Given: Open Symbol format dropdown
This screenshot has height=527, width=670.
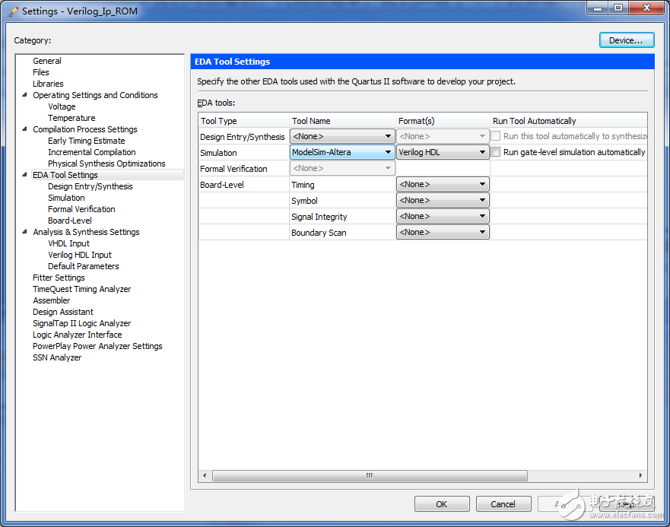Looking at the screenshot, I should (443, 200).
